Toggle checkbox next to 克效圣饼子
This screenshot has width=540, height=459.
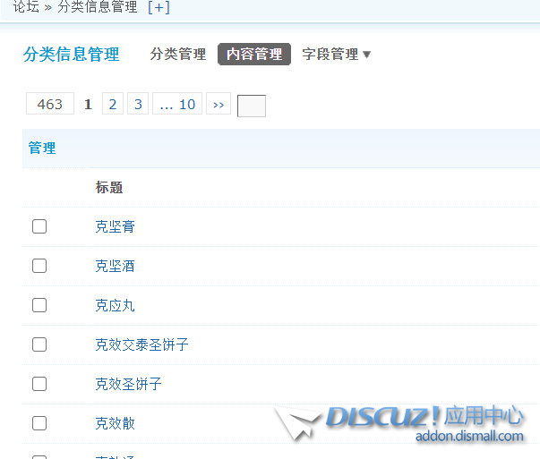tap(39, 384)
